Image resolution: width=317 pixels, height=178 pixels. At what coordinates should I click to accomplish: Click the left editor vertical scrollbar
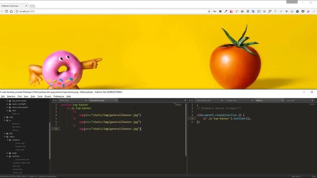point(186,130)
